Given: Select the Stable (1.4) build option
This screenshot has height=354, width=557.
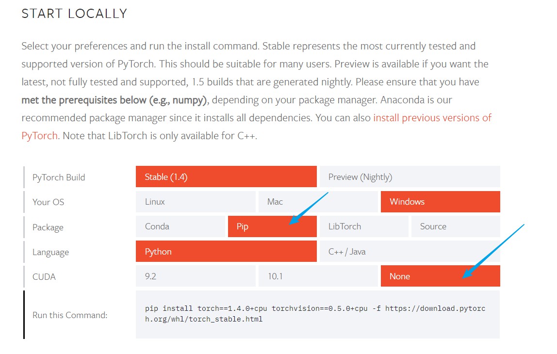Looking at the screenshot, I should pos(226,177).
